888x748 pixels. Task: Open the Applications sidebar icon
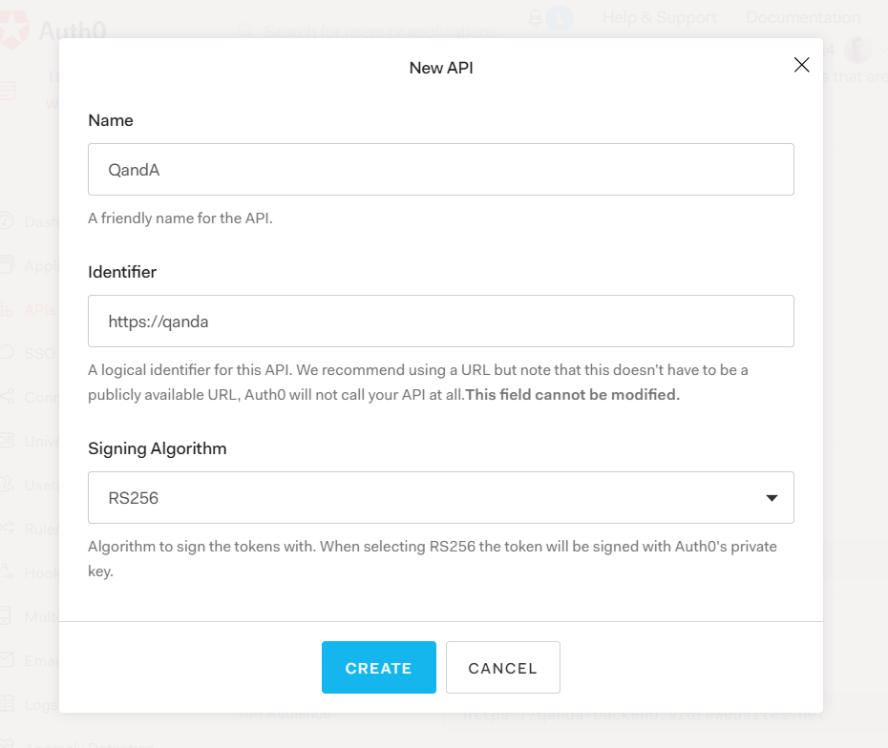[8, 265]
